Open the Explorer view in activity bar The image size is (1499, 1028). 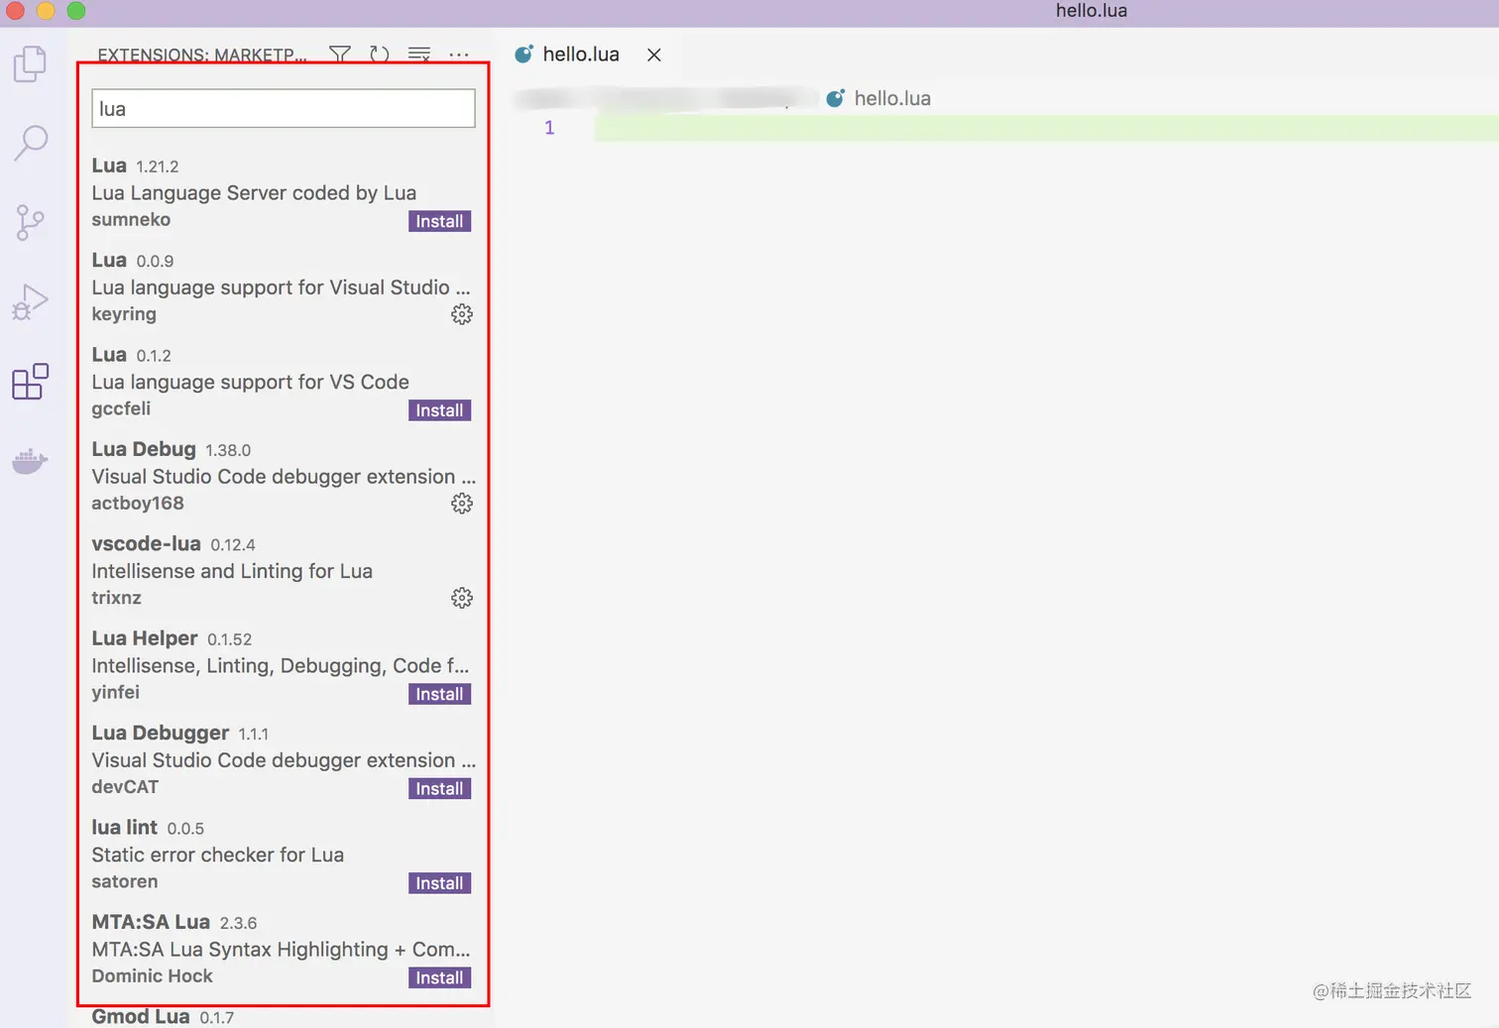coord(31,64)
